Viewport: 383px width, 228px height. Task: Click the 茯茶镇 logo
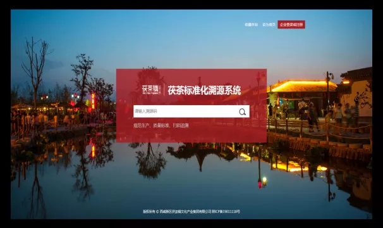click(152, 90)
